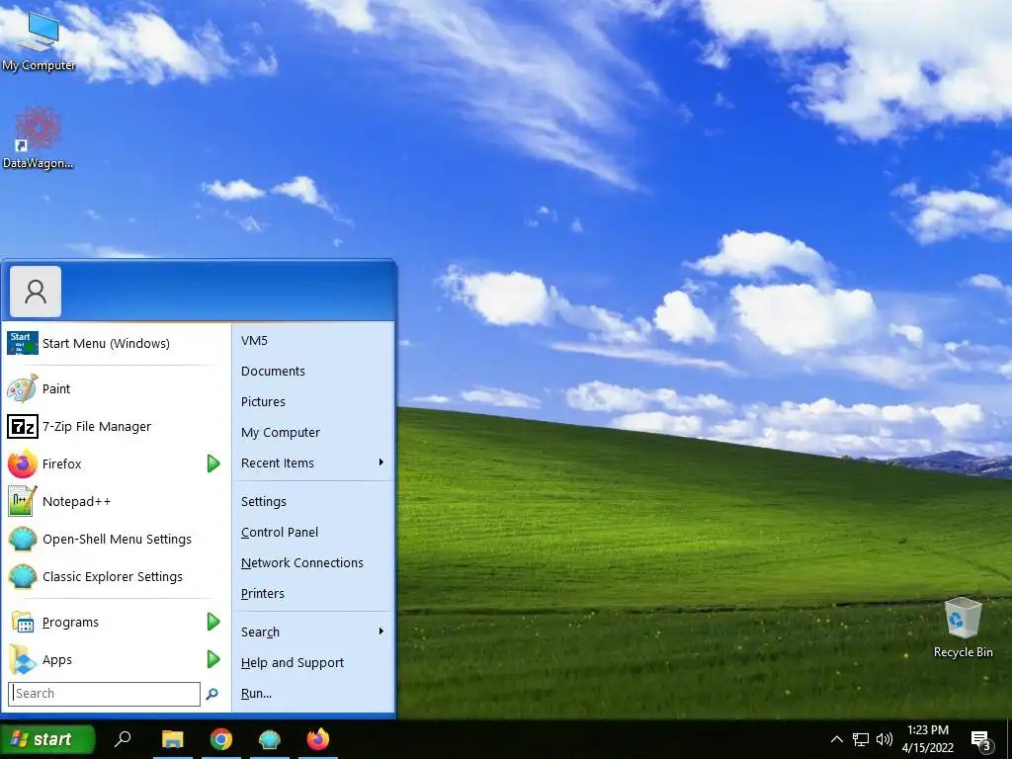Open the clock showing 1:23 PM
1012x759 pixels.
click(927, 739)
